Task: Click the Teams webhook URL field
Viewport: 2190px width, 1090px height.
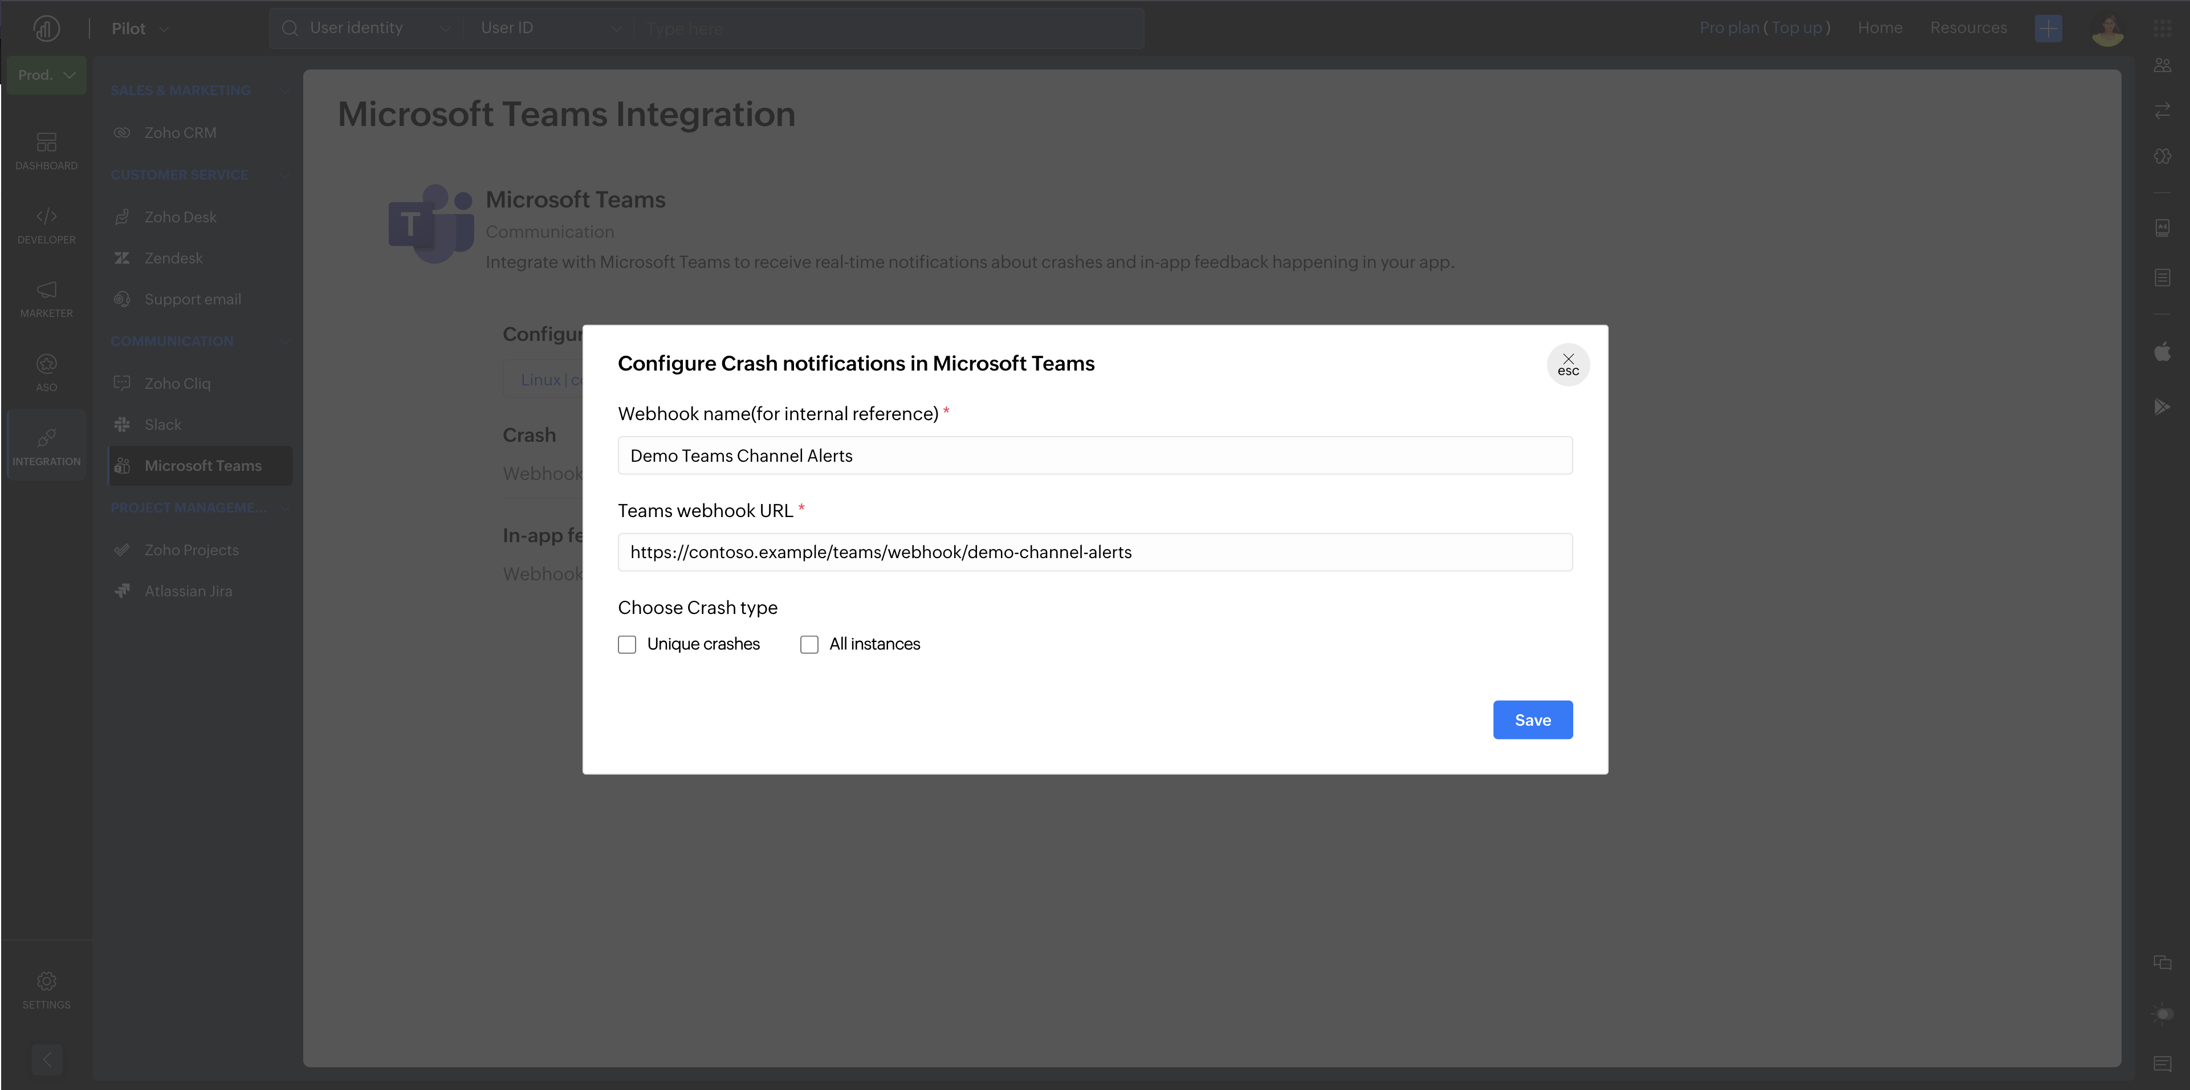Action: 1094,552
